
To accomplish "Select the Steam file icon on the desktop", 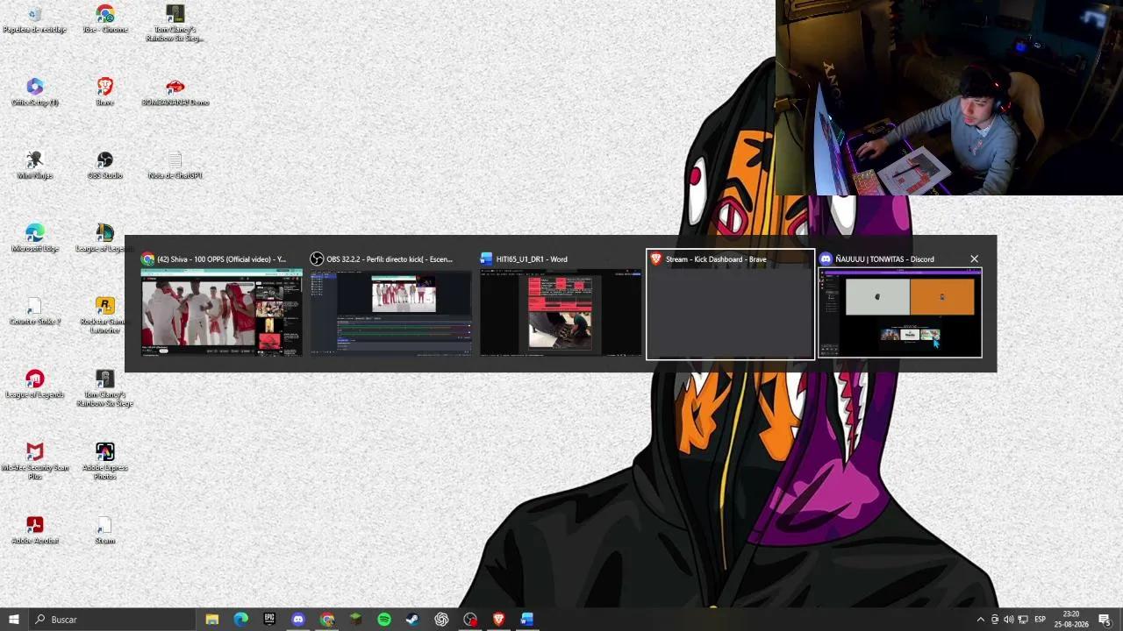I will tap(105, 530).
